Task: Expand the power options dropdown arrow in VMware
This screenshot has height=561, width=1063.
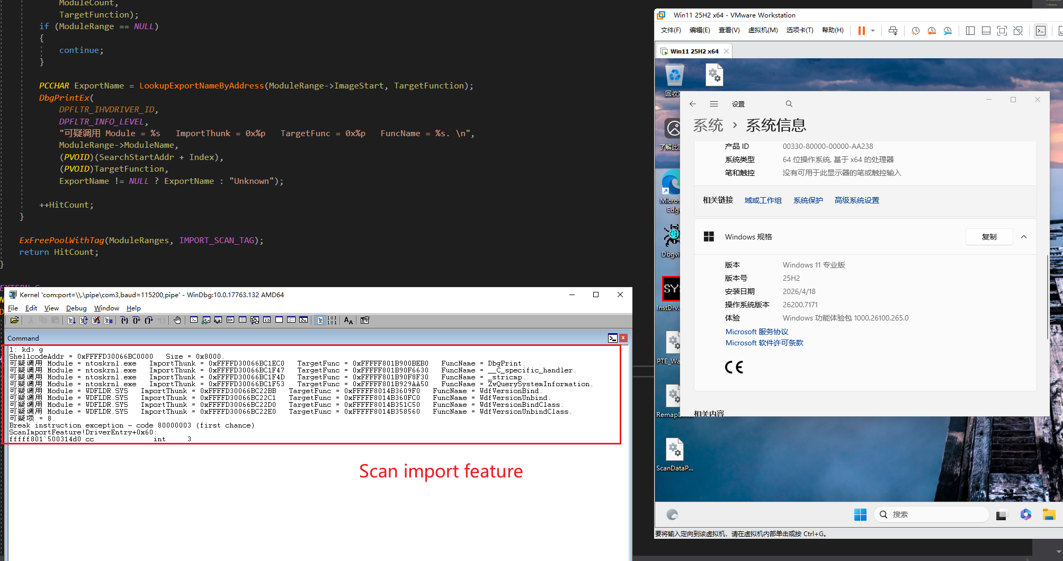Action: [873, 31]
